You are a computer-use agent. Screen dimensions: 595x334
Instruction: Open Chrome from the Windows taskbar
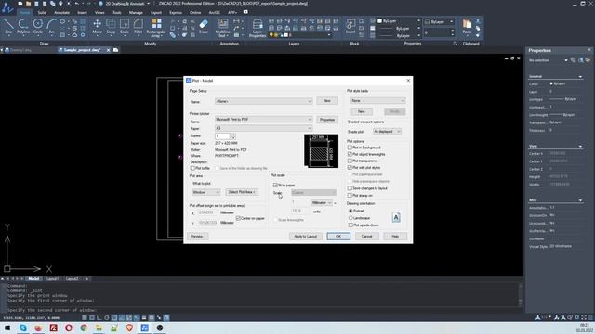point(84,328)
